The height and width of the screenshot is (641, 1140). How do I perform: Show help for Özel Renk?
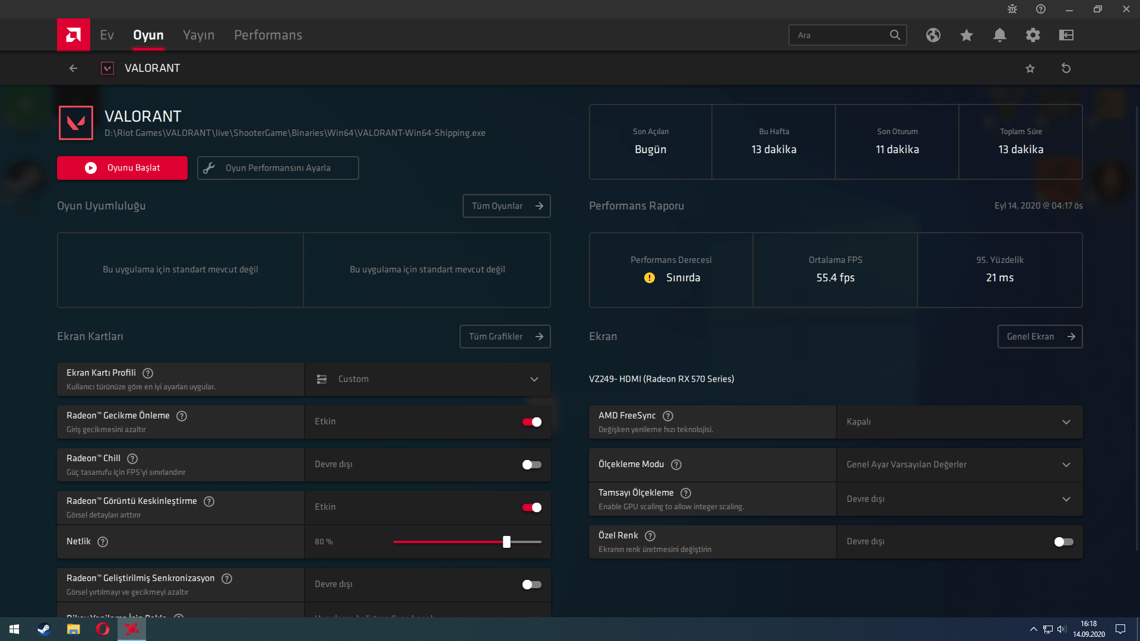pyautogui.click(x=650, y=536)
